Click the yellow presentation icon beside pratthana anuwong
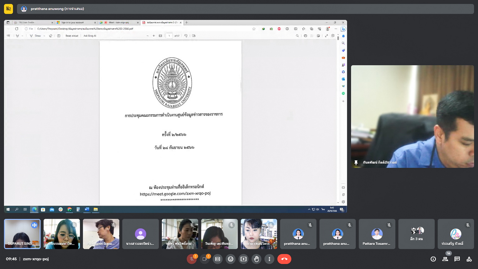 pos(8,9)
